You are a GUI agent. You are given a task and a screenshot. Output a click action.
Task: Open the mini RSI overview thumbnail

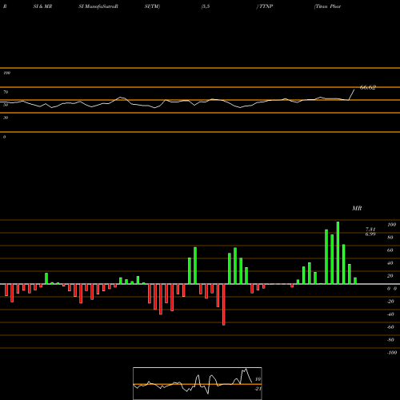coord(198,383)
